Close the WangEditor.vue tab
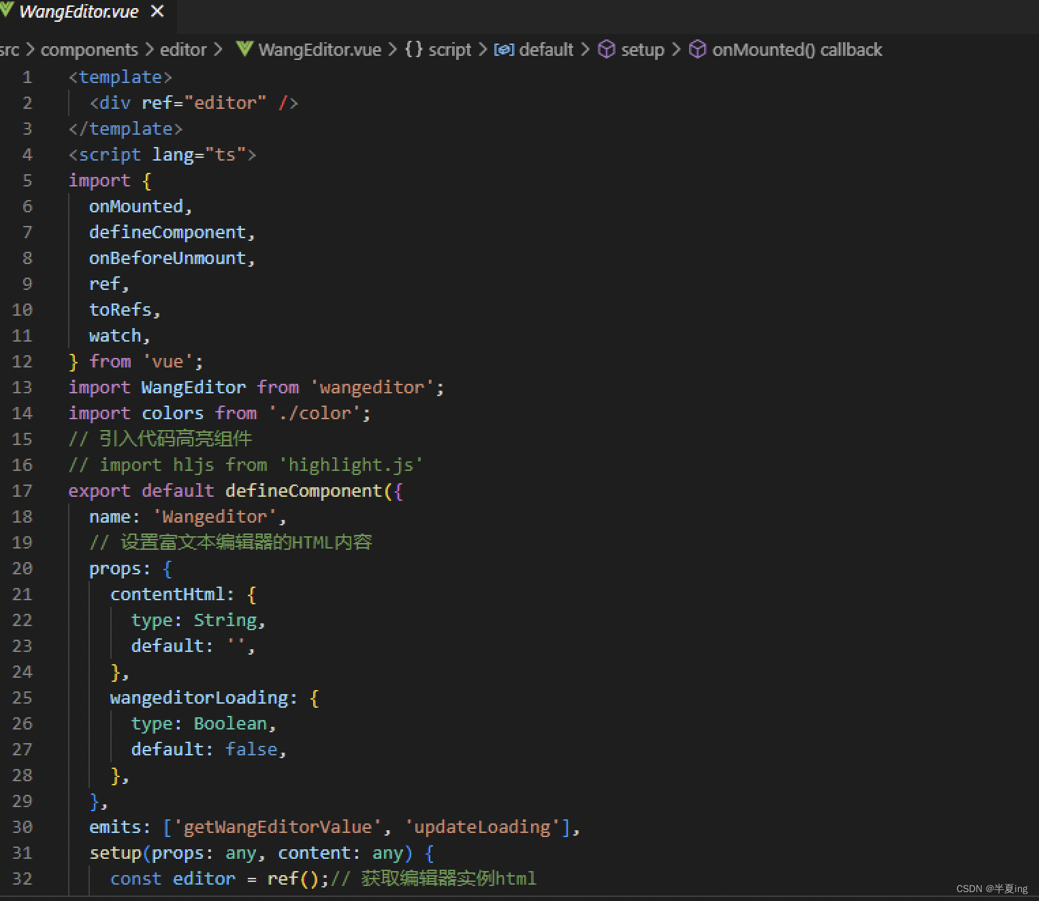This screenshot has width=1039, height=901. click(x=157, y=12)
